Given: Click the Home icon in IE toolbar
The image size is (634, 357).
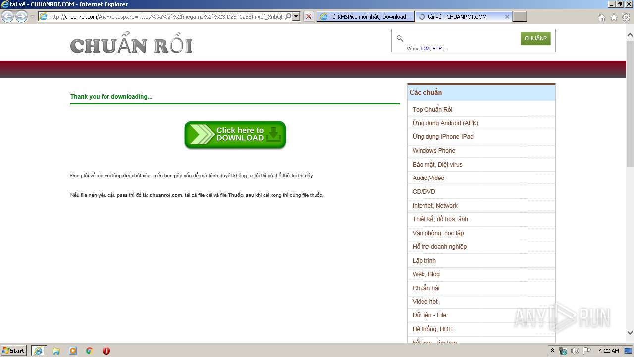Looking at the screenshot, I should 601,17.
